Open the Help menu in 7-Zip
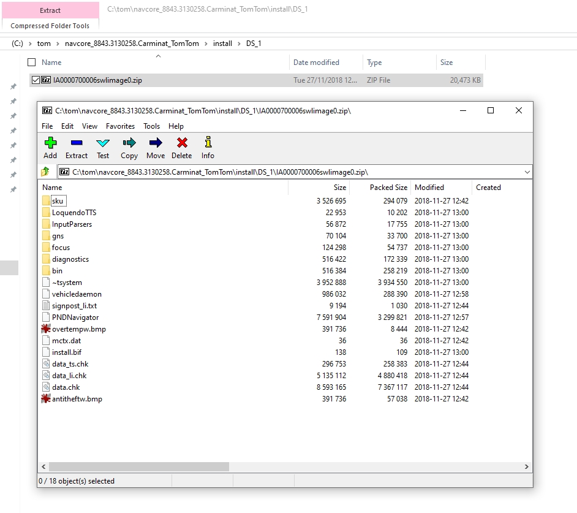Screen dimensions: 577x513 [176, 126]
